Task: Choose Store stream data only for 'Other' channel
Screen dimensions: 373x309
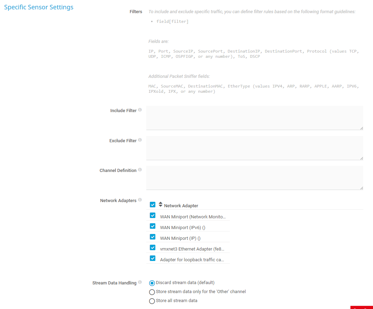Action: coord(152,292)
